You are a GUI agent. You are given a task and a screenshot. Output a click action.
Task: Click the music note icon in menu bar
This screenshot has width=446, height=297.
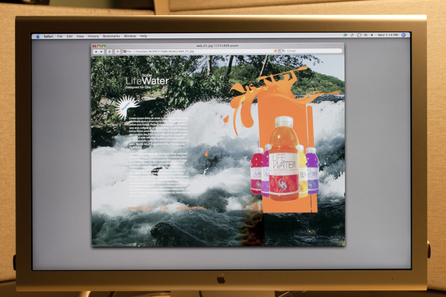[x=352, y=35]
